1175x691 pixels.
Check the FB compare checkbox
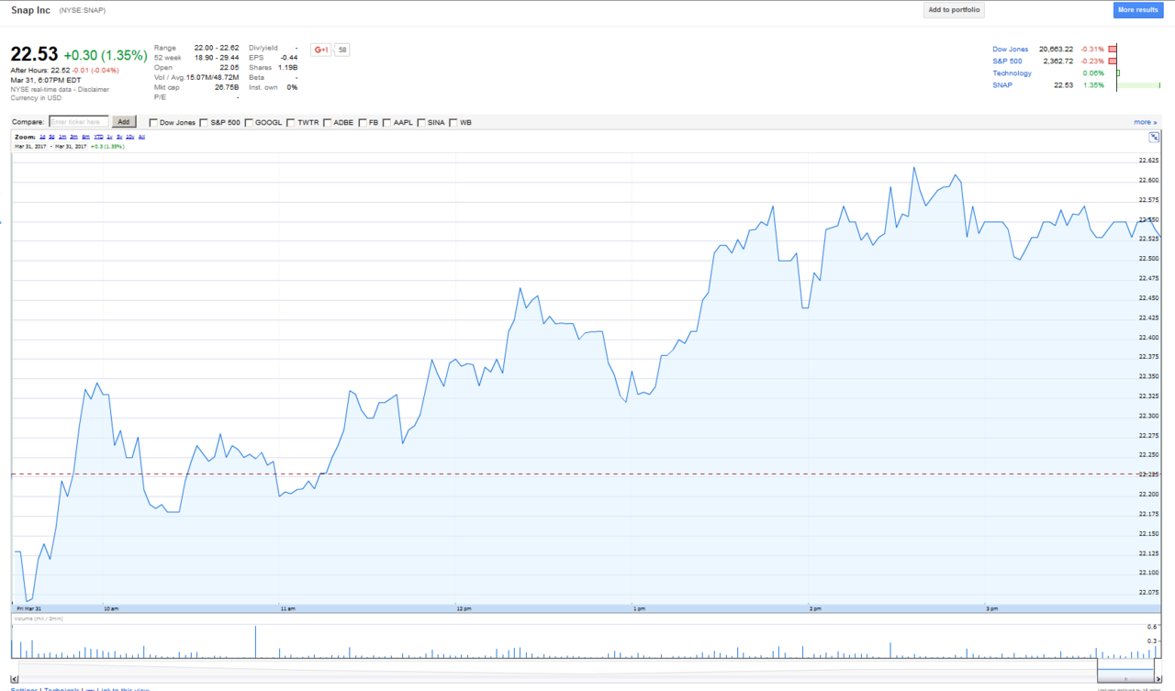363,122
